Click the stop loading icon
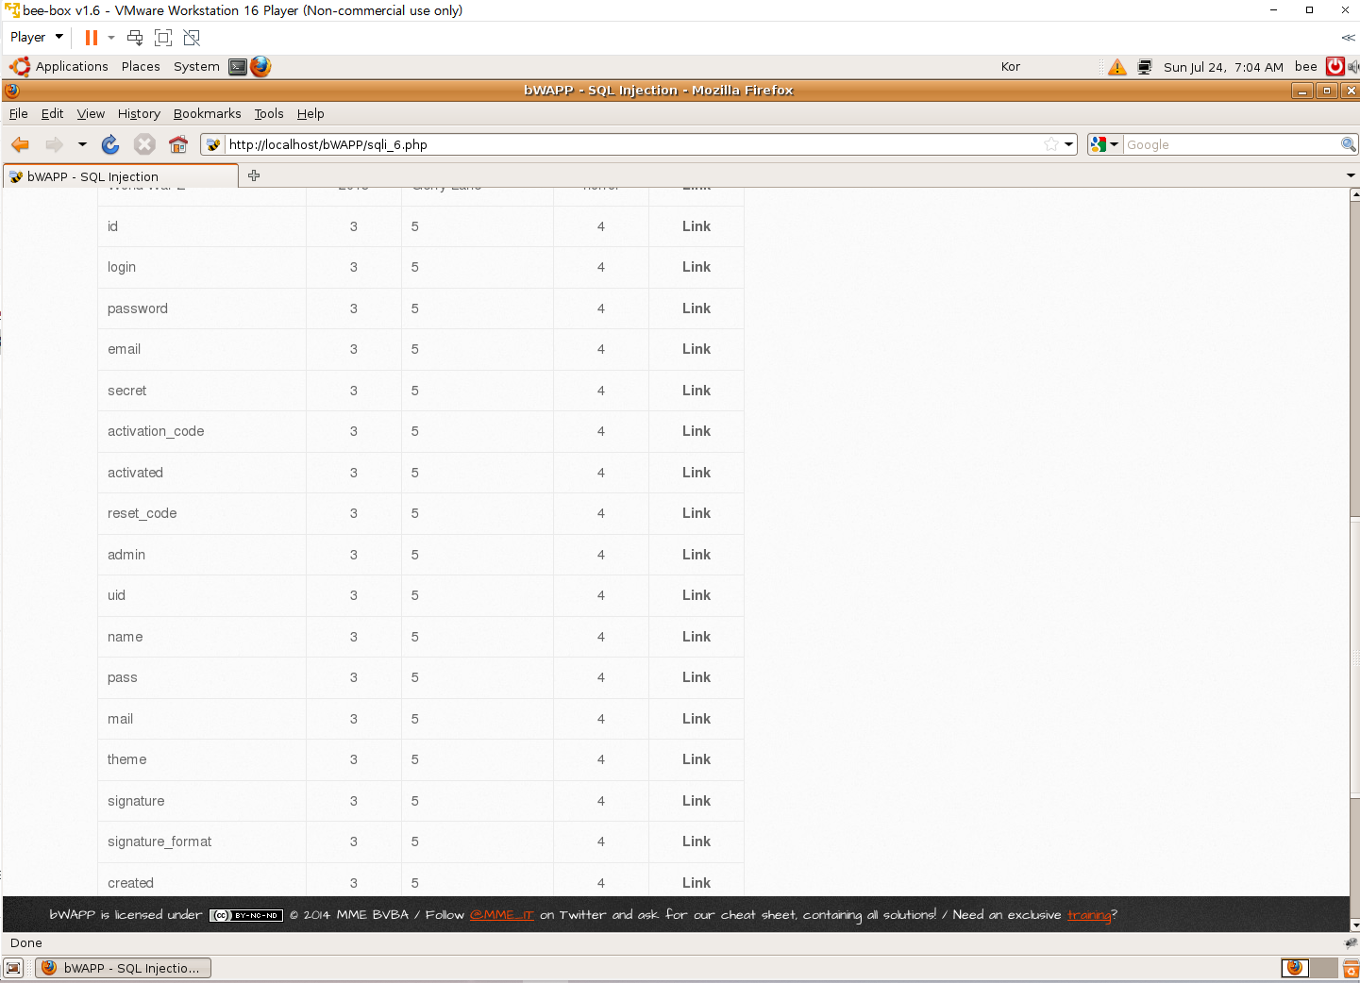 (144, 144)
